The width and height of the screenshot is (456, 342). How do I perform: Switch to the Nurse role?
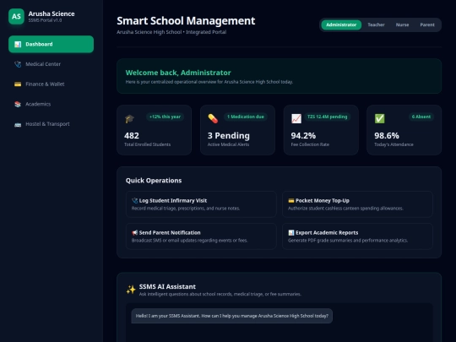click(402, 25)
